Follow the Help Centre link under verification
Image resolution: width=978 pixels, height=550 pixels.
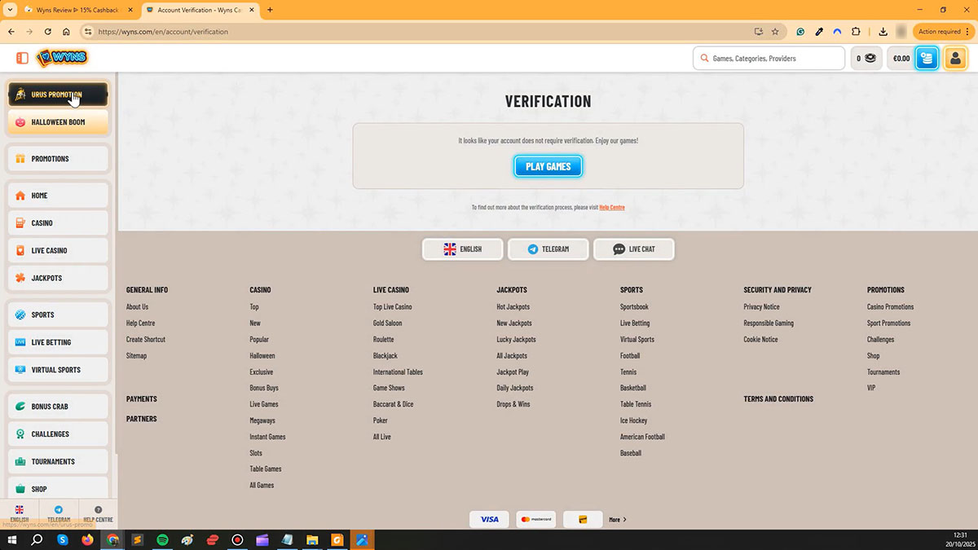(611, 208)
